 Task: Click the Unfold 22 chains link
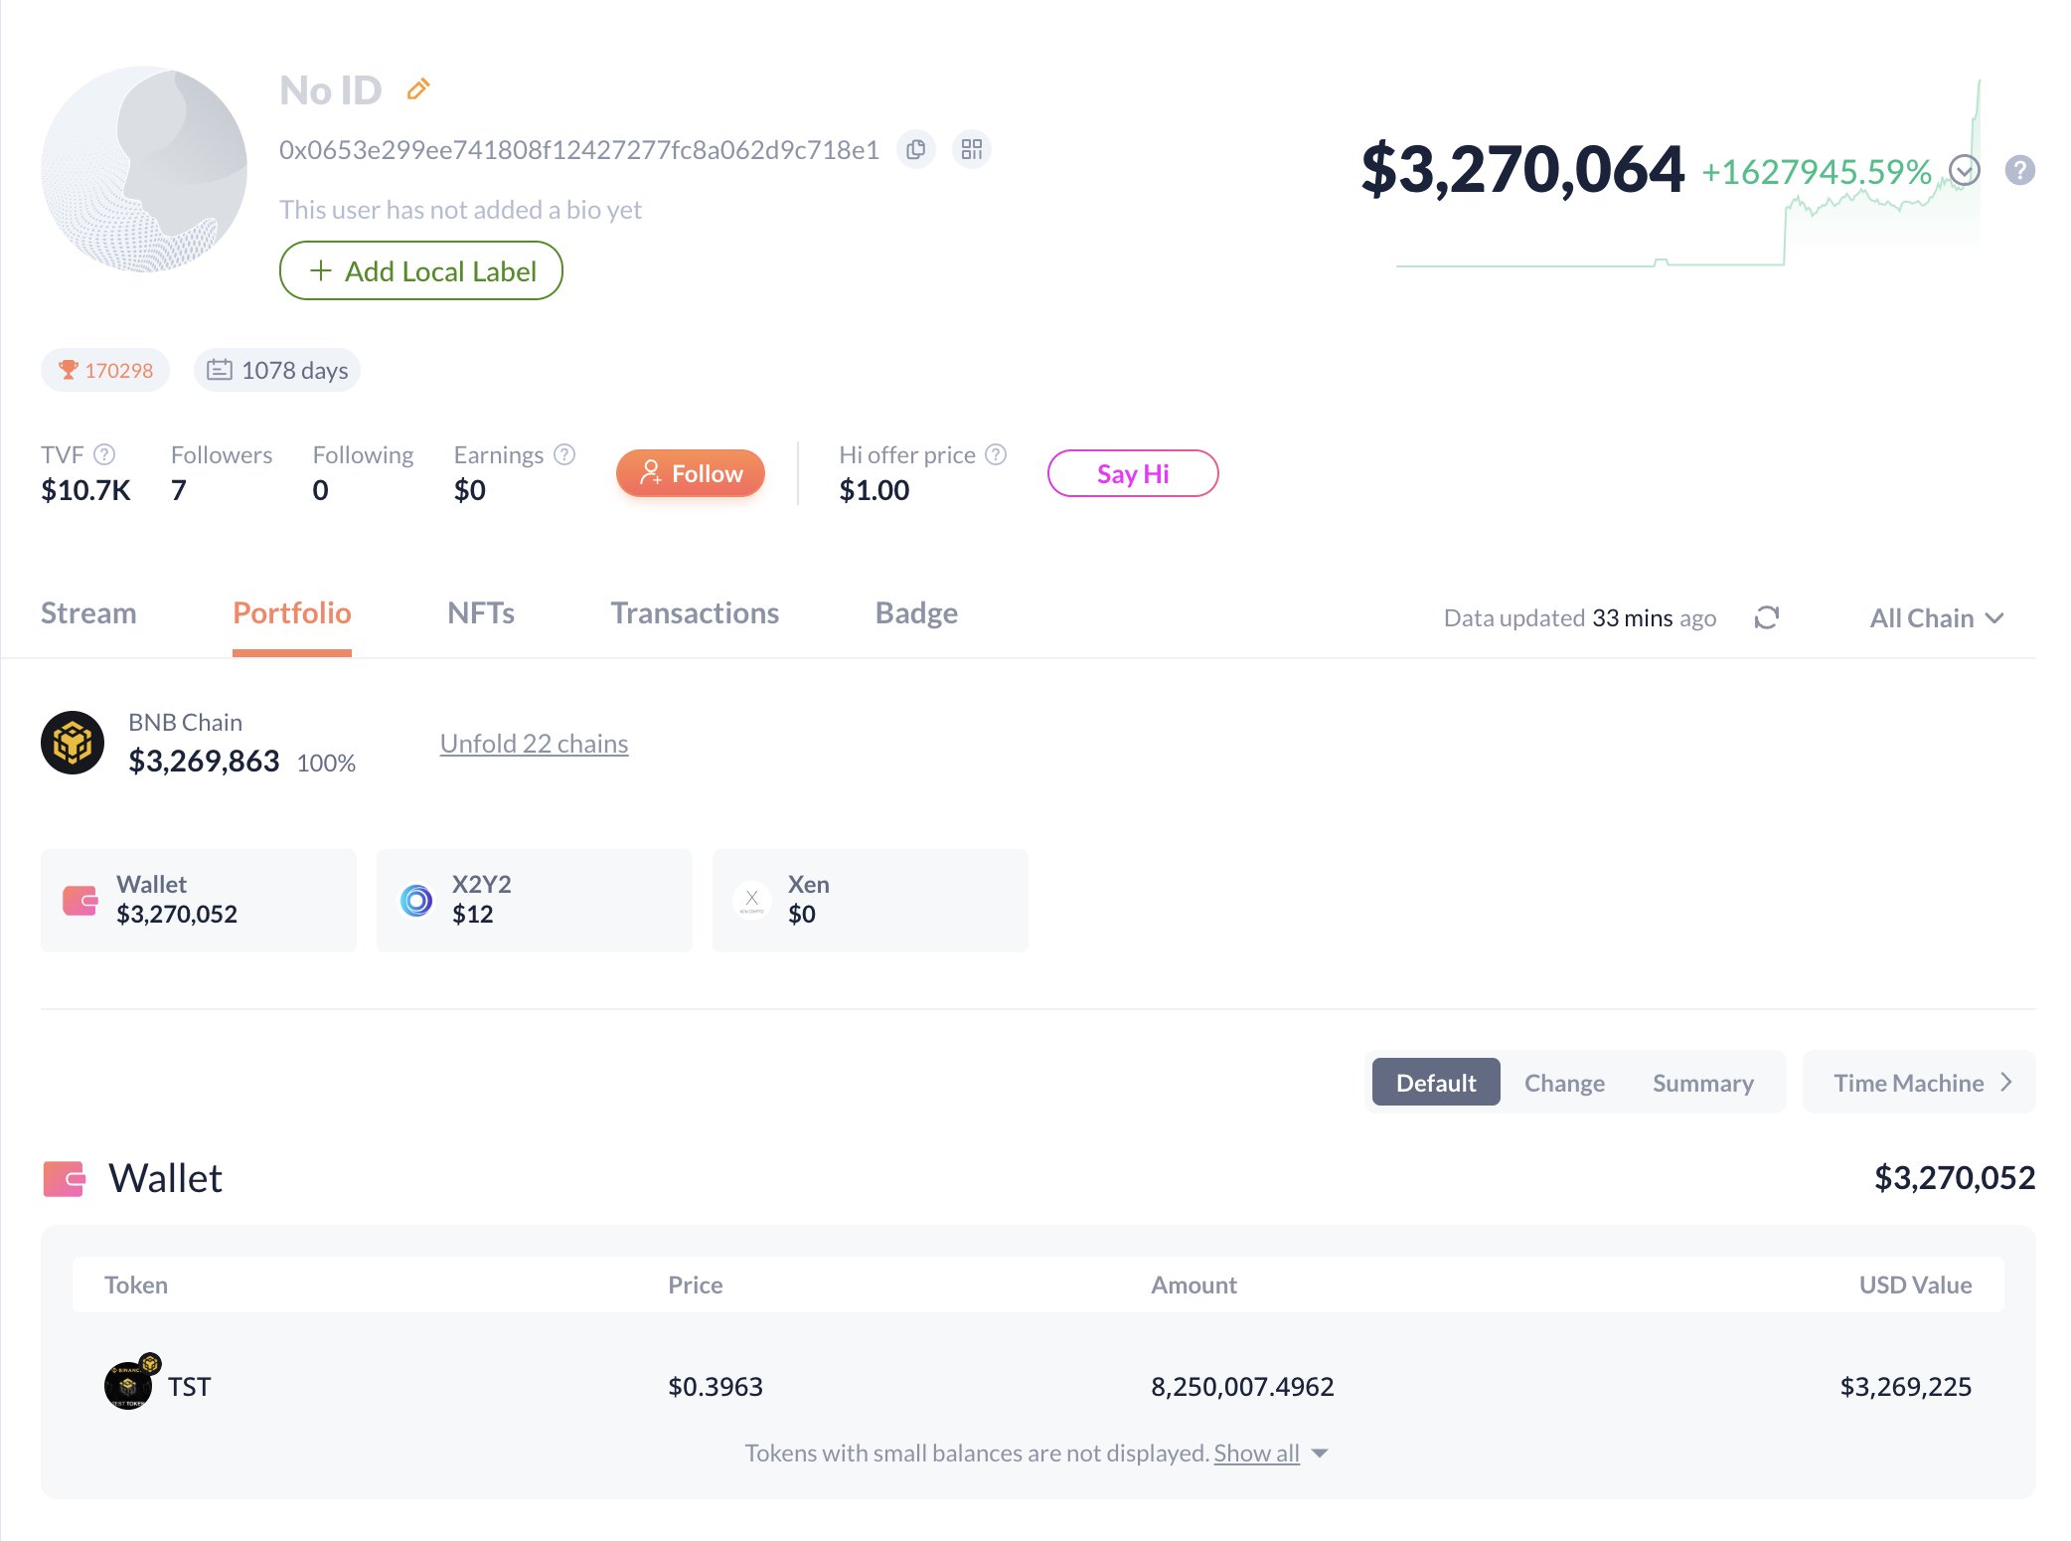[x=534, y=744]
